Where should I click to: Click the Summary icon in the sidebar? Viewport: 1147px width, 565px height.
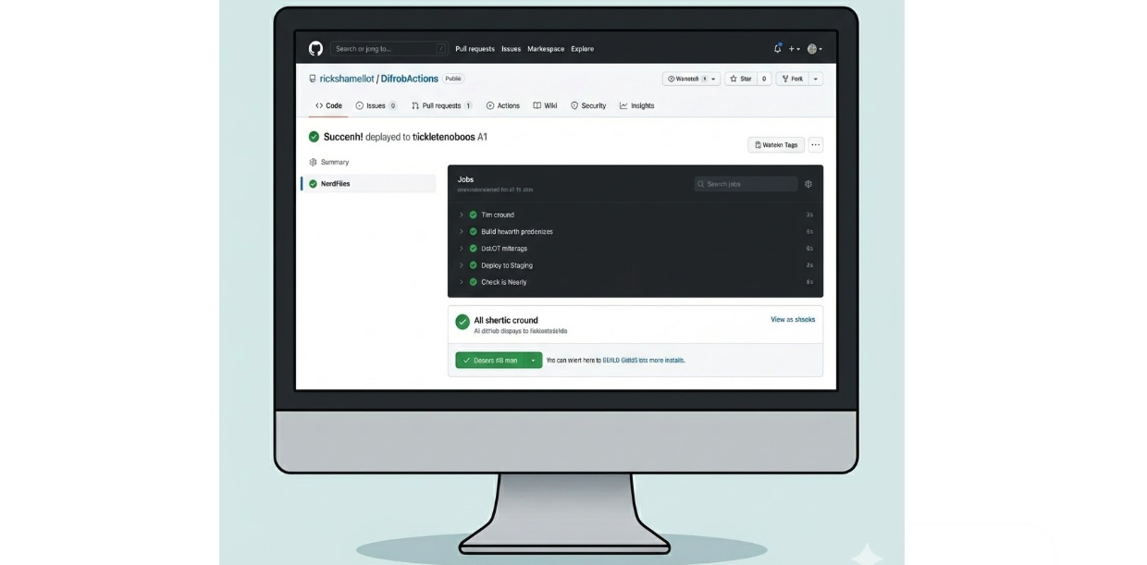click(313, 163)
